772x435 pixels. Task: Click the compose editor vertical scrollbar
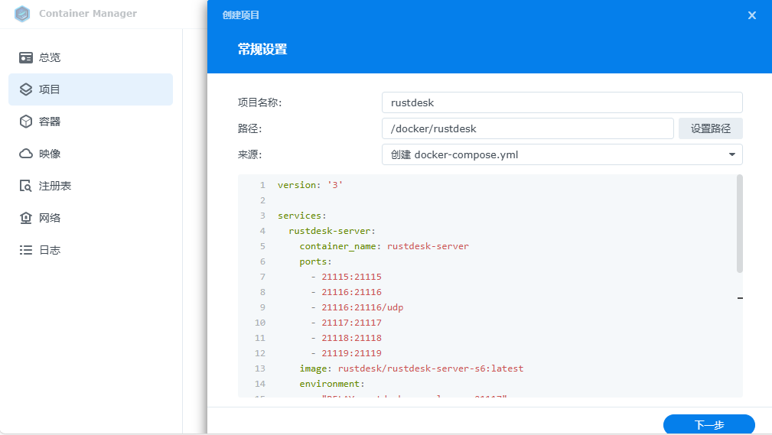click(x=740, y=224)
